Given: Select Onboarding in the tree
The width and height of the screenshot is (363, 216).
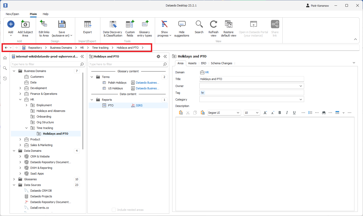Looking at the screenshot, I should coord(44,117).
